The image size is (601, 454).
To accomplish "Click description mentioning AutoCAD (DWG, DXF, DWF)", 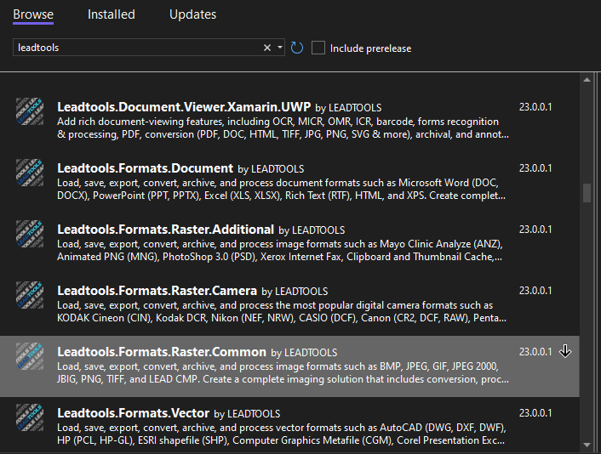I will [282, 434].
